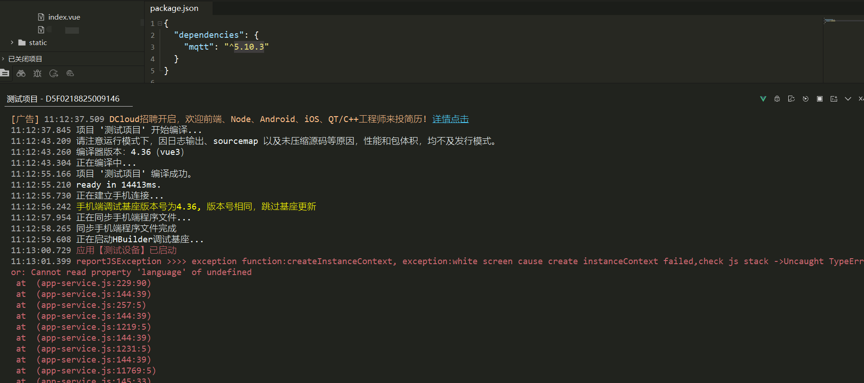Click the green Vue icon in console toolbar
Screen dimensions: 864x383
pyautogui.click(x=763, y=99)
